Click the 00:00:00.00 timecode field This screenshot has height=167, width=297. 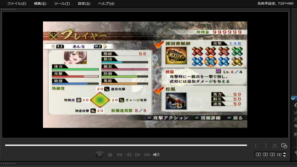coord(269,155)
